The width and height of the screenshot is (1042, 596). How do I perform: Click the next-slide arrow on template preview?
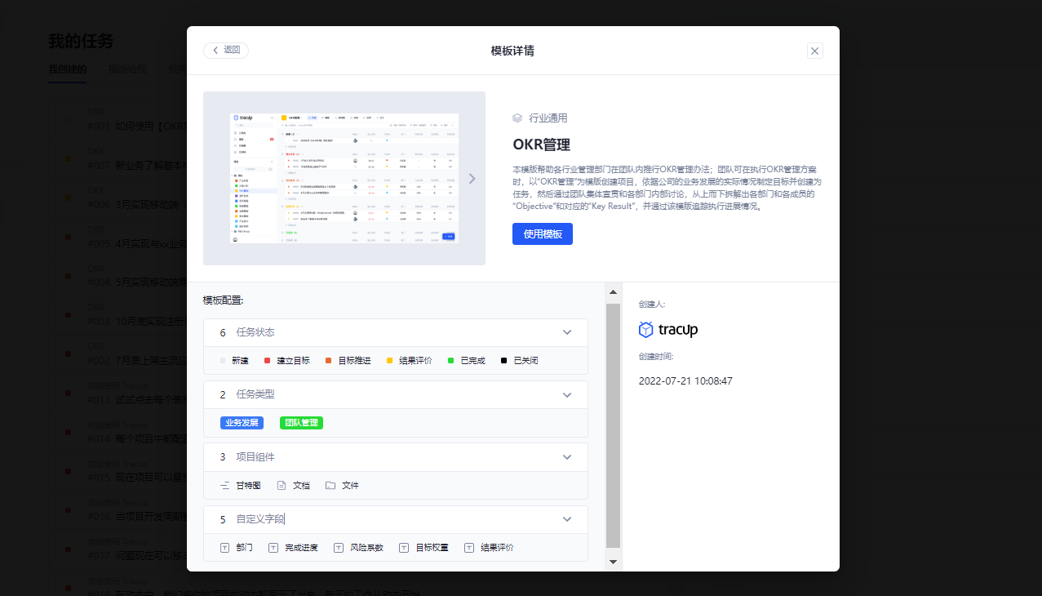pos(472,178)
